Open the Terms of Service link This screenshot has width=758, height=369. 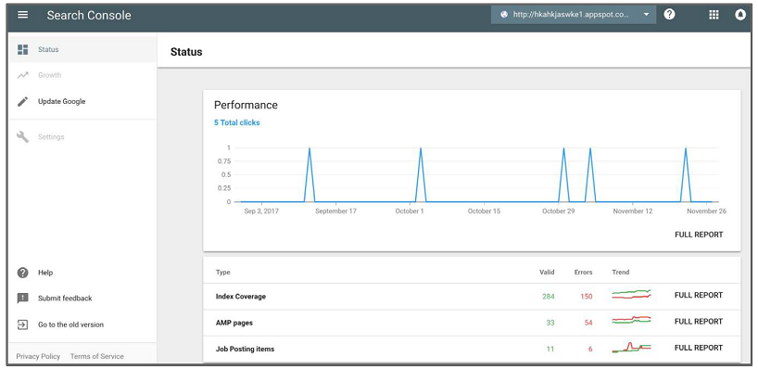coord(96,356)
